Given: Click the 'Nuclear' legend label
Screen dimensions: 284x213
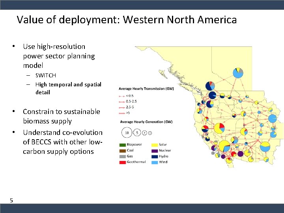Looking at the screenshot, I should 165,150.
